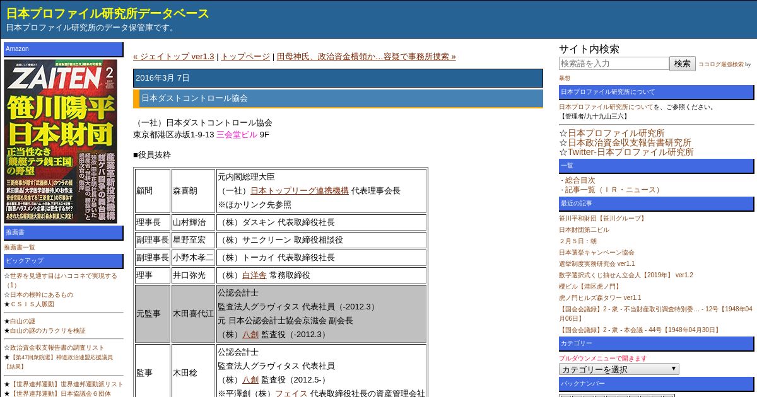The image size is (757, 397).
Task: Focus the site search input field
Action: (614, 64)
